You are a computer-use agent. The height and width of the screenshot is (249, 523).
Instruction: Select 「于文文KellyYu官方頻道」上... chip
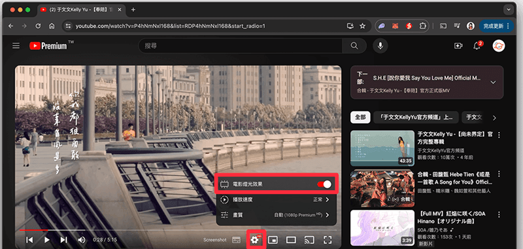(415, 118)
